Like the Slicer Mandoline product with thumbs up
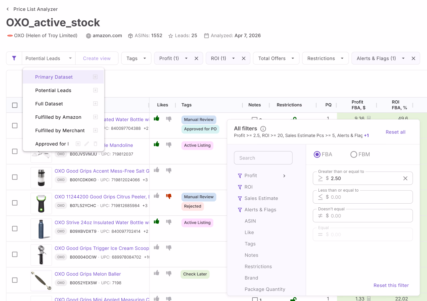 tap(157, 144)
